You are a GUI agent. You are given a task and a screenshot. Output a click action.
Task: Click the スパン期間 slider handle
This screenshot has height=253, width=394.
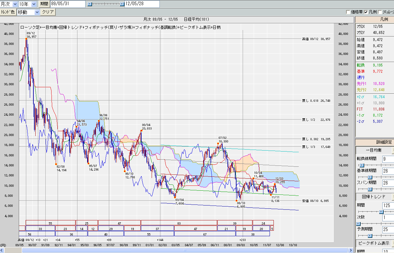click(369, 189)
